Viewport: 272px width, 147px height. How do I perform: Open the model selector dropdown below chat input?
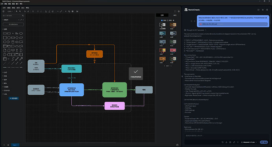[x=249, y=142]
